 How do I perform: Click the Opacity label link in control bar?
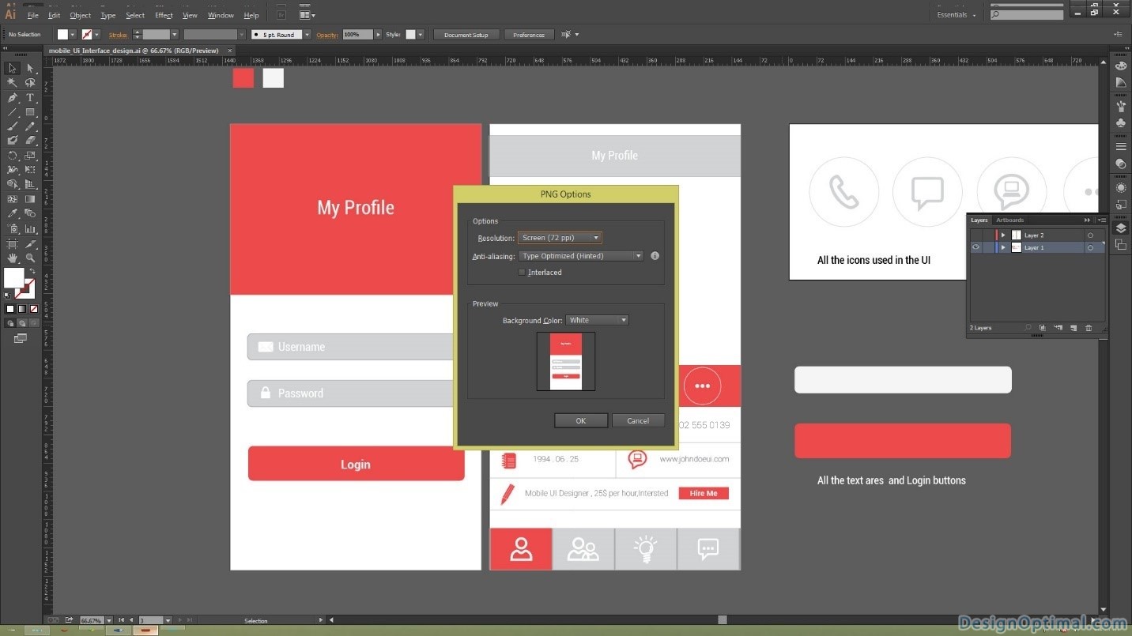(327, 35)
